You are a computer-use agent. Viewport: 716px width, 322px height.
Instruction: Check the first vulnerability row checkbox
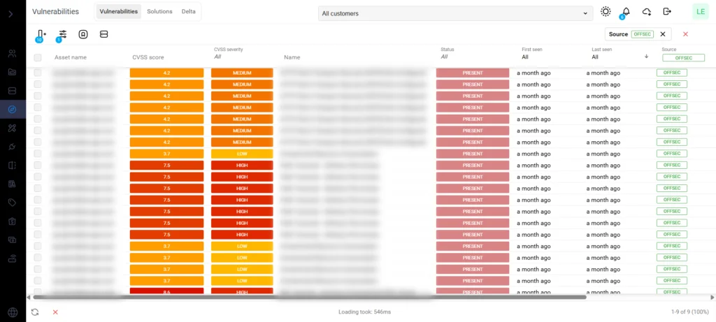click(x=38, y=73)
